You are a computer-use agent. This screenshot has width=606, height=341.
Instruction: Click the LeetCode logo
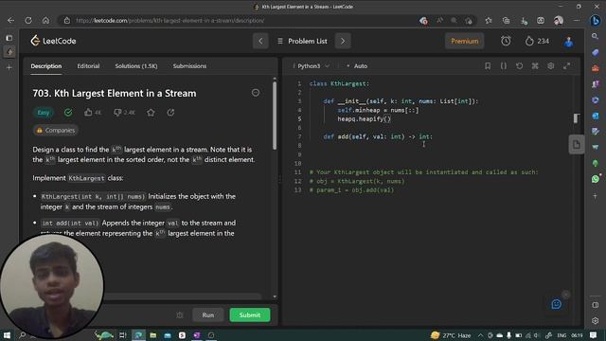tap(53, 41)
